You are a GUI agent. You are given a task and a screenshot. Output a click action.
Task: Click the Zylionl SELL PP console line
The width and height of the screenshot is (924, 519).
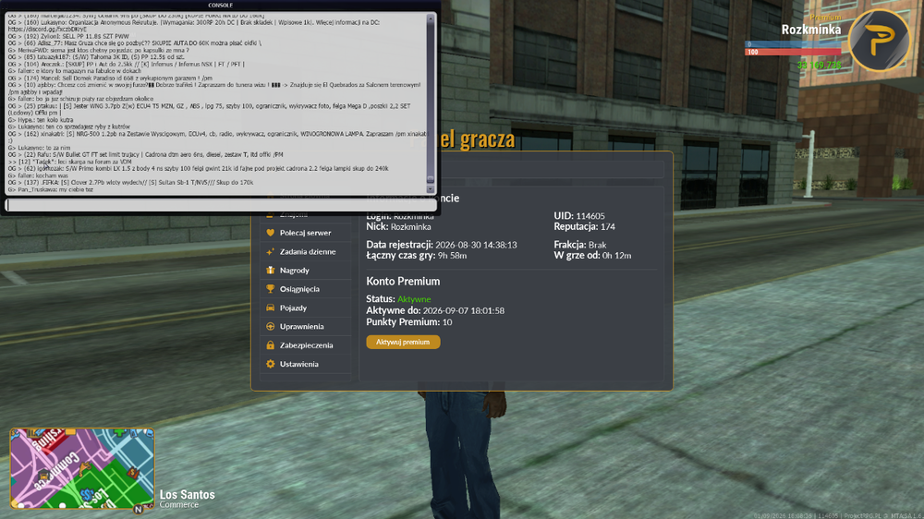tap(68, 37)
